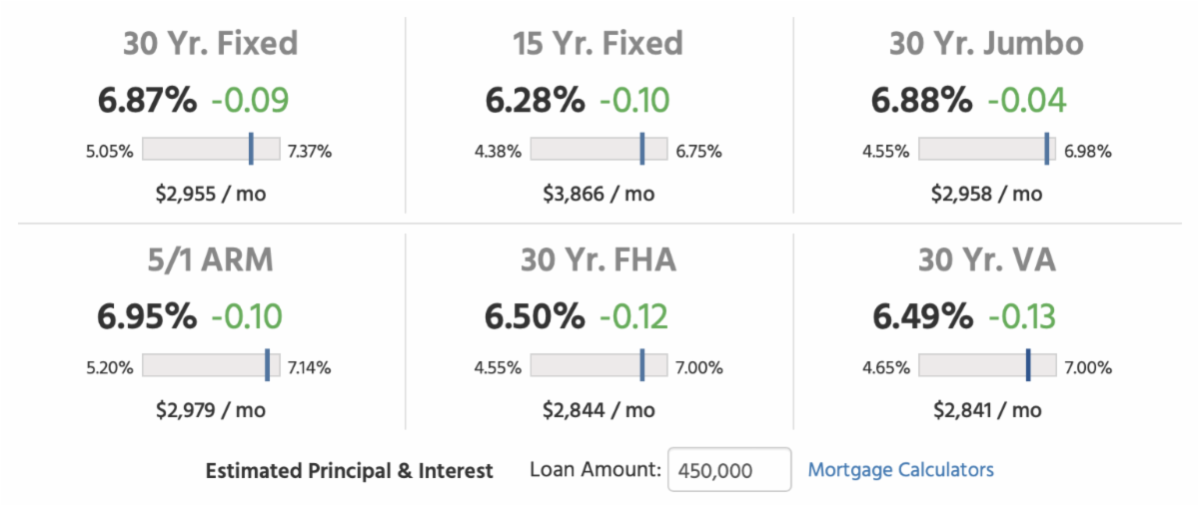Click the Estimated Principal & Interest label
Screen dimensions: 1199x506
coord(350,471)
